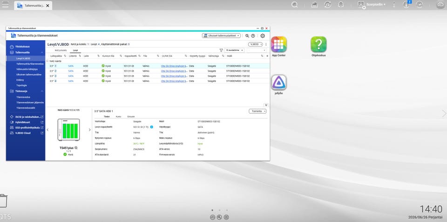This screenshot has width=447, height=222.
Task: Click capacity info icon beside 931.51 Gt
Action: pyautogui.click(x=151, y=127)
